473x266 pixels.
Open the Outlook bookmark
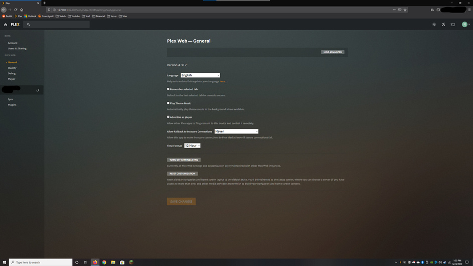pos(30,16)
